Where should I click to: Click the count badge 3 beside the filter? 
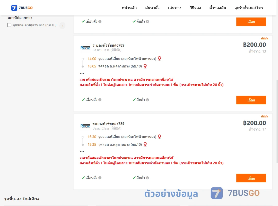[62, 26]
